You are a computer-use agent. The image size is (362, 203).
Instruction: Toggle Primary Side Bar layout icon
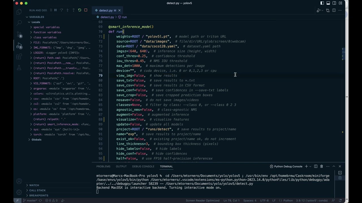(322, 3)
